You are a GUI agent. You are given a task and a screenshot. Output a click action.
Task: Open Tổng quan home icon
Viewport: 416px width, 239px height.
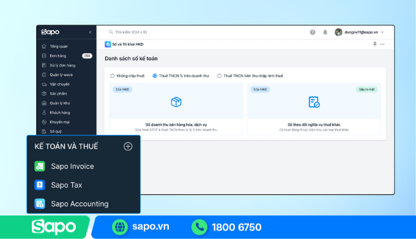tap(44, 46)
